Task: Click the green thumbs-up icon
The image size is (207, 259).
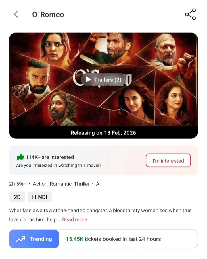Action: click(x=20, y=157)
